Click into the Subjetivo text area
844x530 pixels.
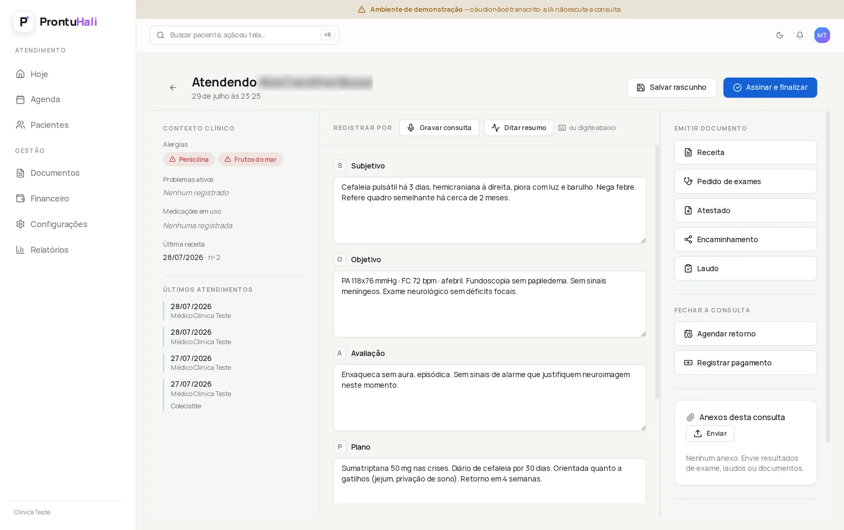pos(490,210)
